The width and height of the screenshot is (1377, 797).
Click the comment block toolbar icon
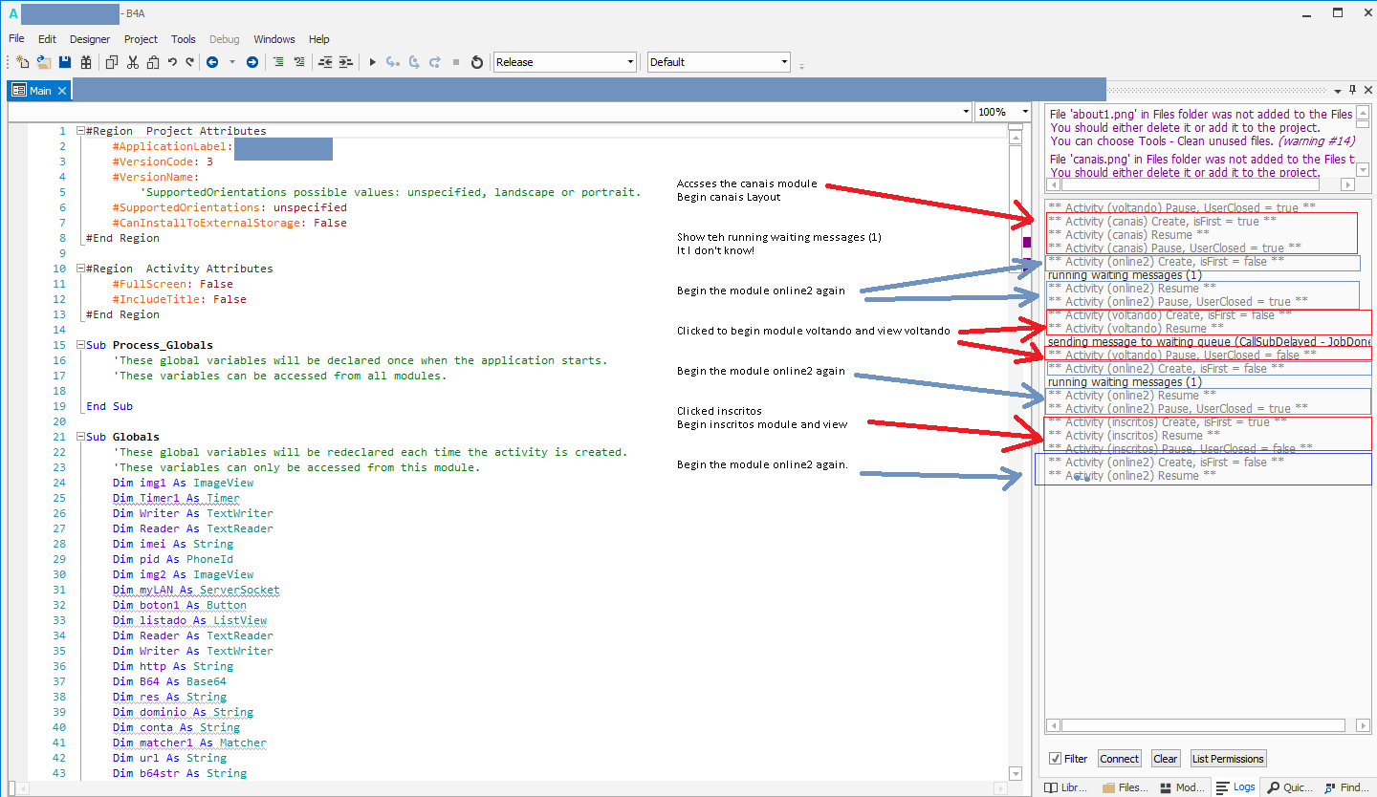click(x=278, y=62)
